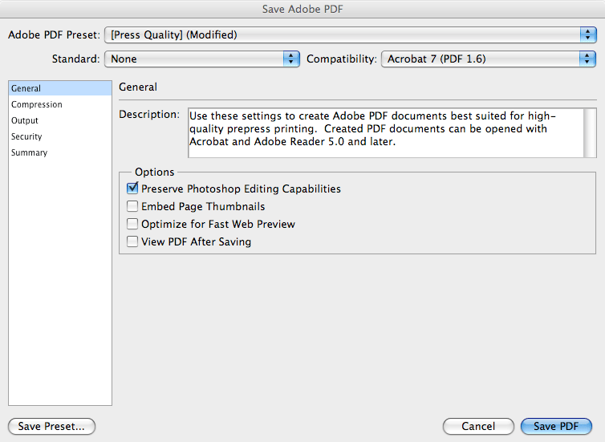Click the 'Options' group heading
The height and width of the screenshot is (442, 605).
coord(154,172)
